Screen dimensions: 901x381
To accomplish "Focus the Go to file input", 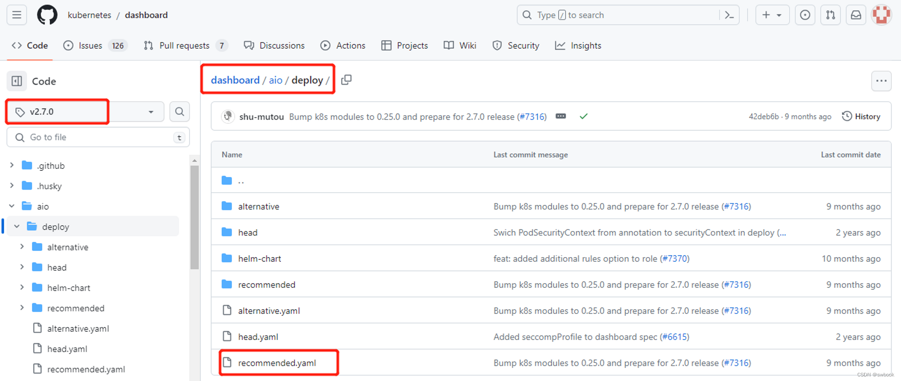I will point(98,137).
